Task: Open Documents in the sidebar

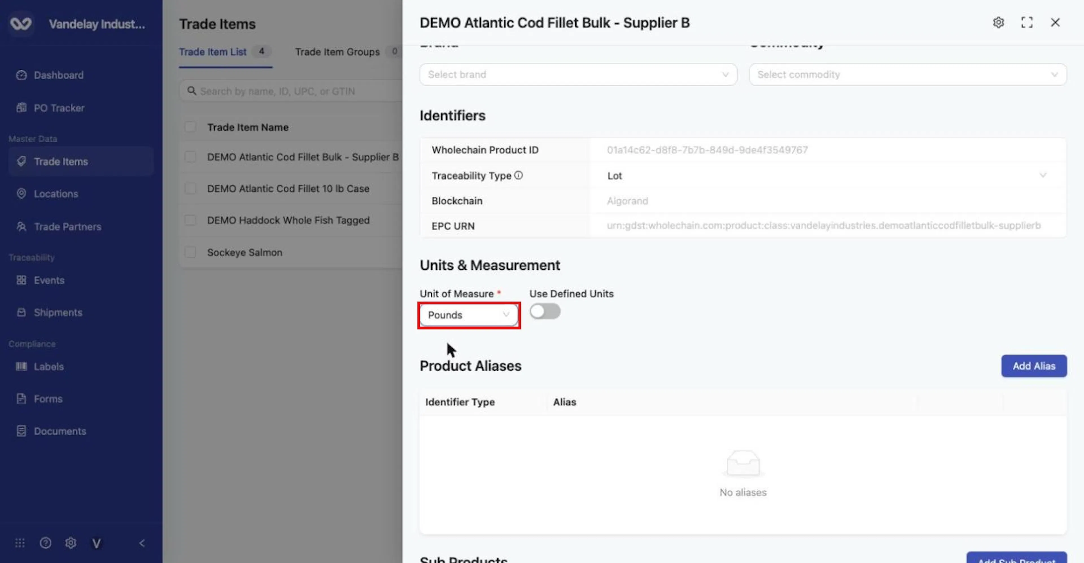Action: point(60,431)
